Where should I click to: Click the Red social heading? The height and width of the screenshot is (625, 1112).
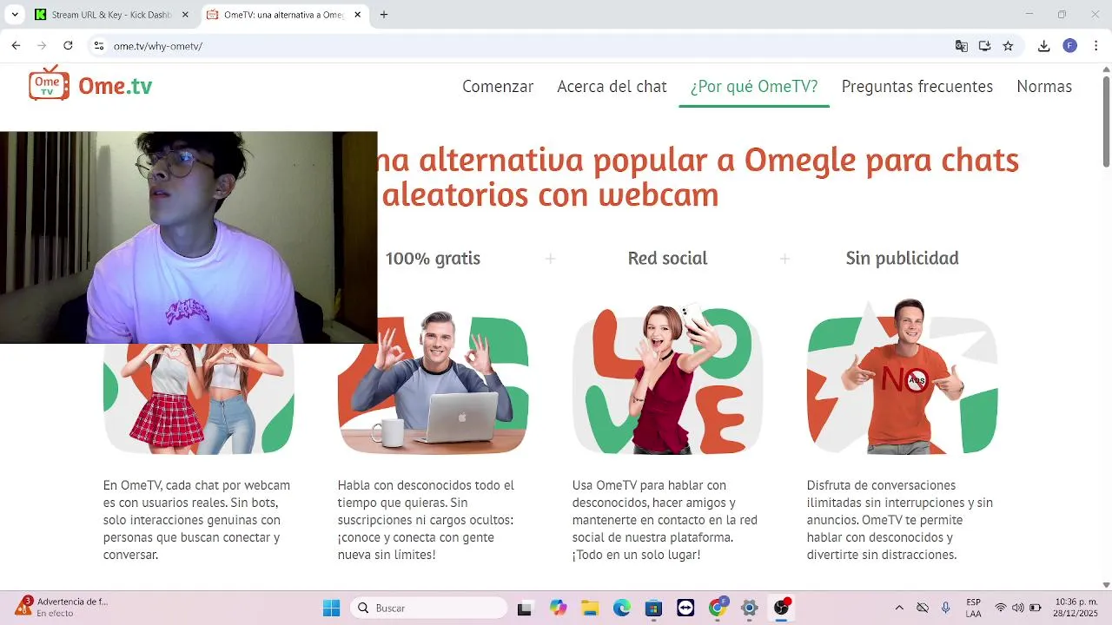[x=667, y=258]
